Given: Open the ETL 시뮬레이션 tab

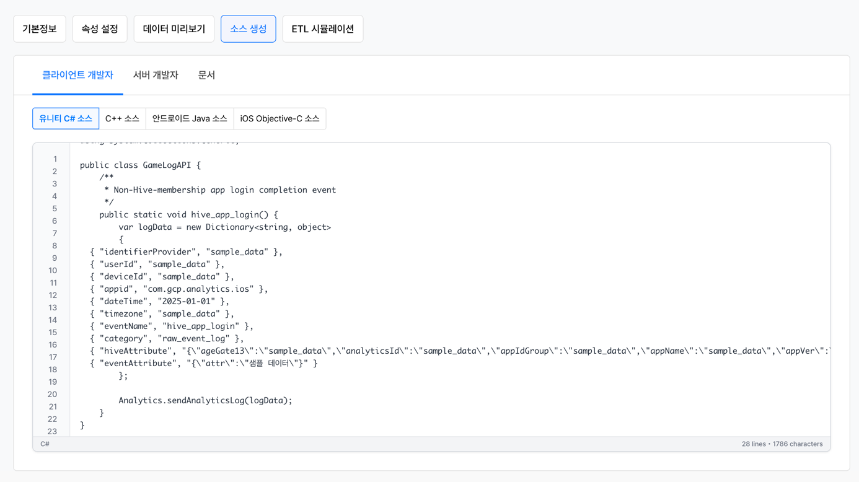Looking at the screenshot, I should pos(322,29).
